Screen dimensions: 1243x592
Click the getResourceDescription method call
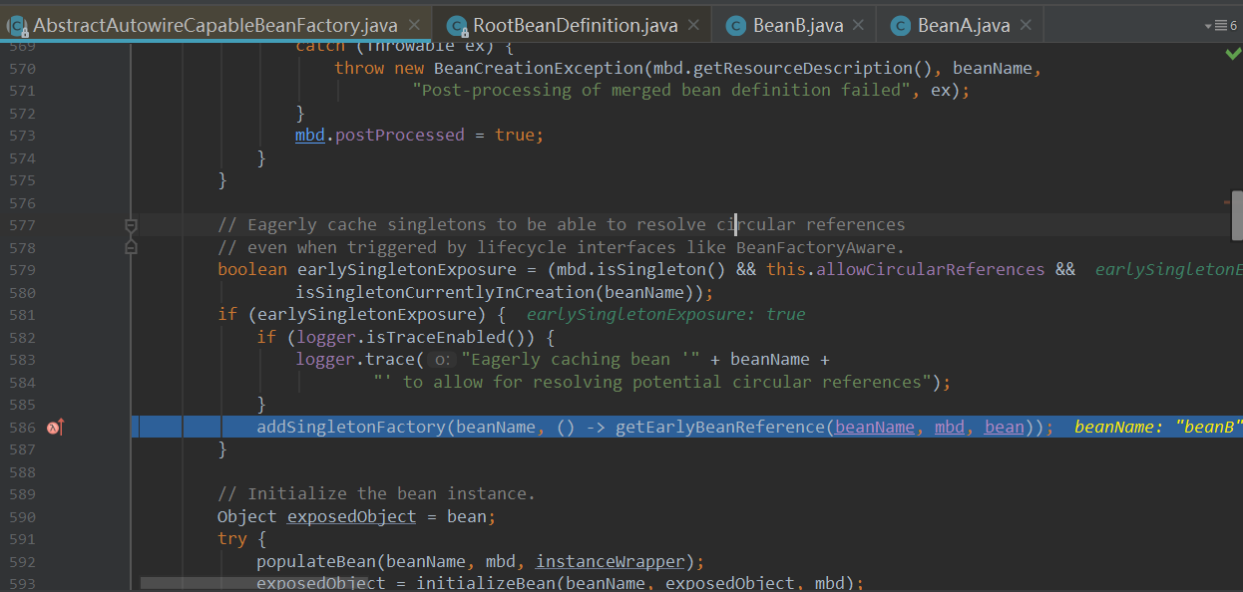pyautogui.click(x=804, y=69)
